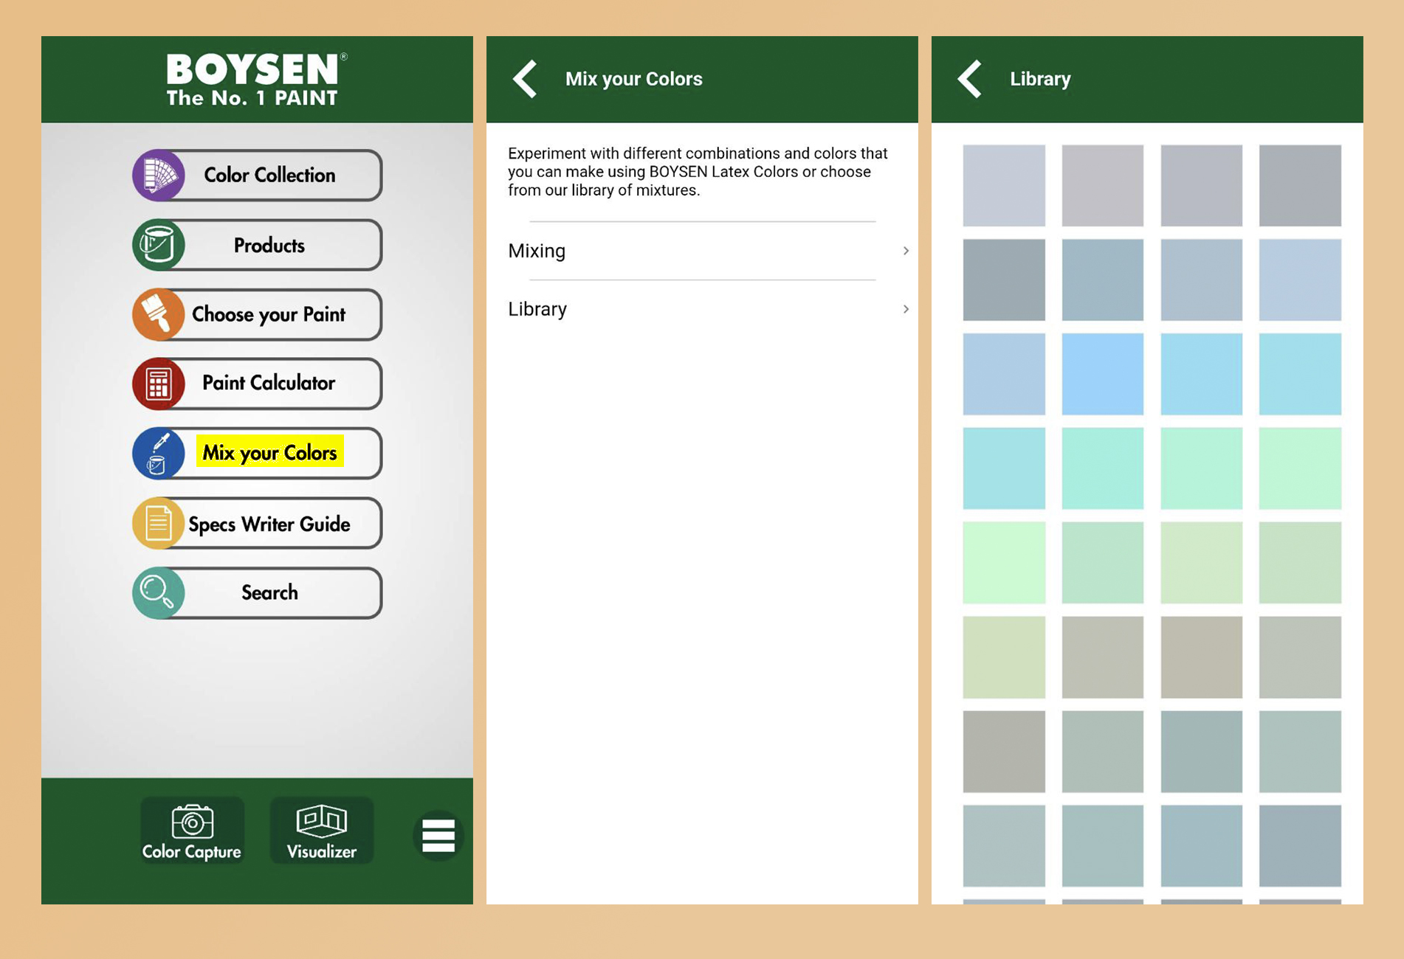The height and width of the screenshot is (959, 1404).
Task: Pick the taupe gray swatch starting row seven
Action: pyautogui.click(x=1004, y=752)
